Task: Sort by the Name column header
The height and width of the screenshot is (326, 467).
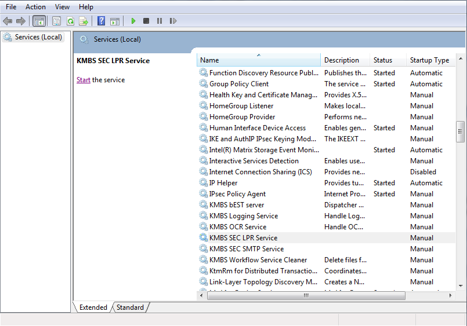Action: 259,60
